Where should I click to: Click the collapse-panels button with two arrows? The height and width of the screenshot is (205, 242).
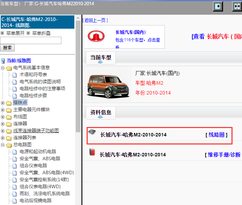coord(237,6)
